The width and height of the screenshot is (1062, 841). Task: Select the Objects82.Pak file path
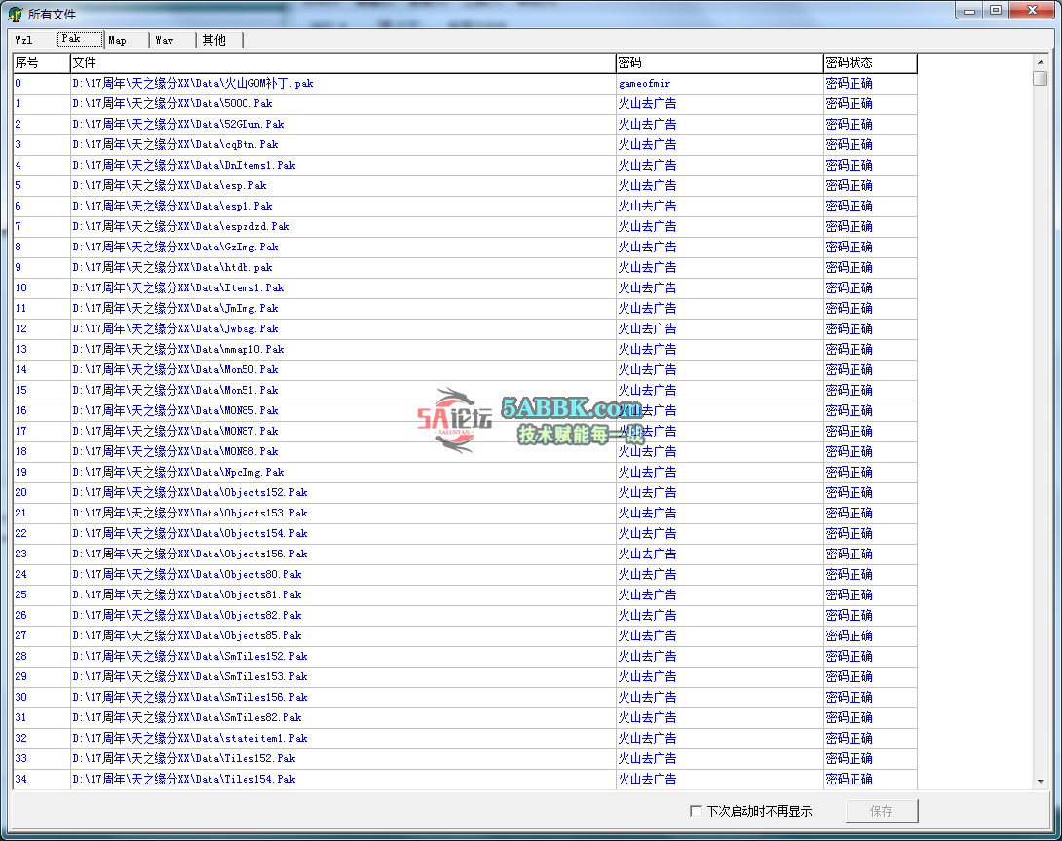[187, 615]
